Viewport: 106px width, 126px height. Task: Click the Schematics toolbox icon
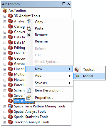point(10,90)
